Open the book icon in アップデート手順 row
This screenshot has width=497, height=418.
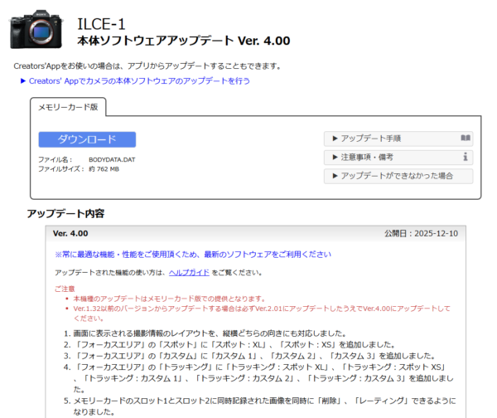point(466,138)
